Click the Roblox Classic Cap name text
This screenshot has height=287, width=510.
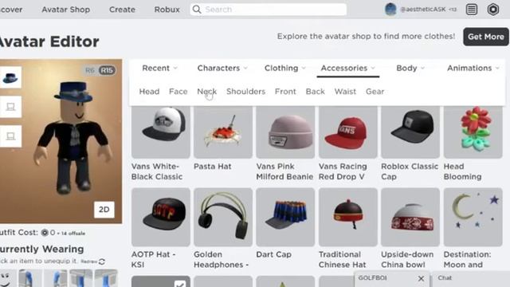(x=410, y=171)
